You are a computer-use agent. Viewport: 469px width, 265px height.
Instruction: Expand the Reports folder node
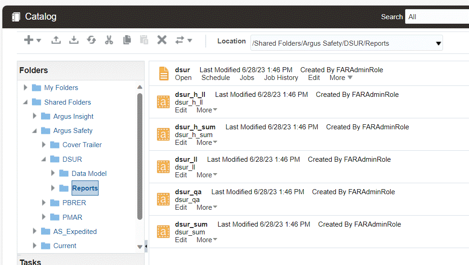(x=52, y=188)
